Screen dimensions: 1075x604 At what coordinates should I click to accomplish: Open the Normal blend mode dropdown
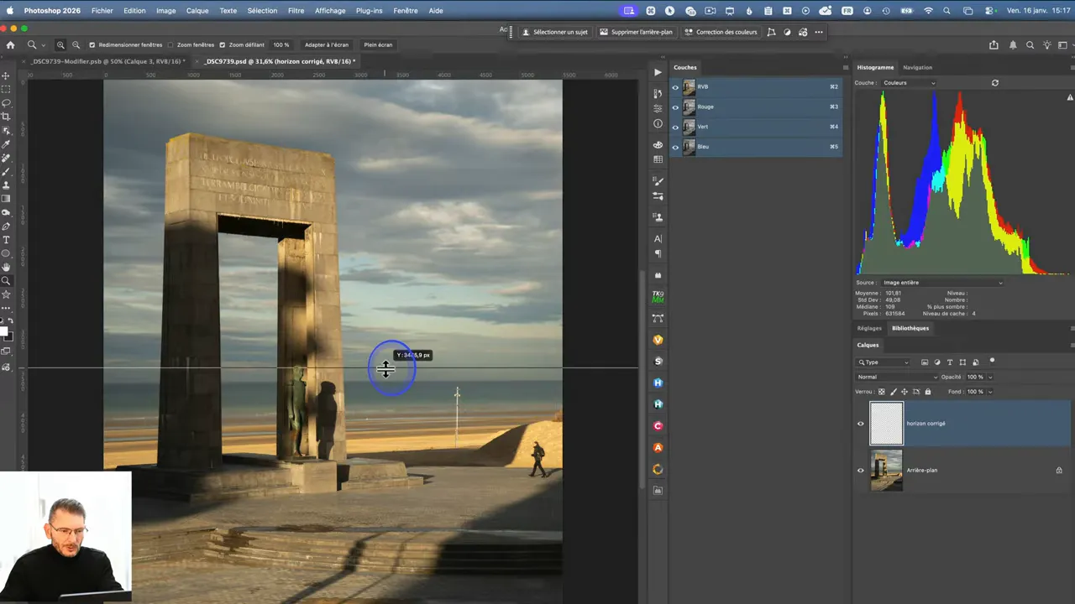point(896,377)
